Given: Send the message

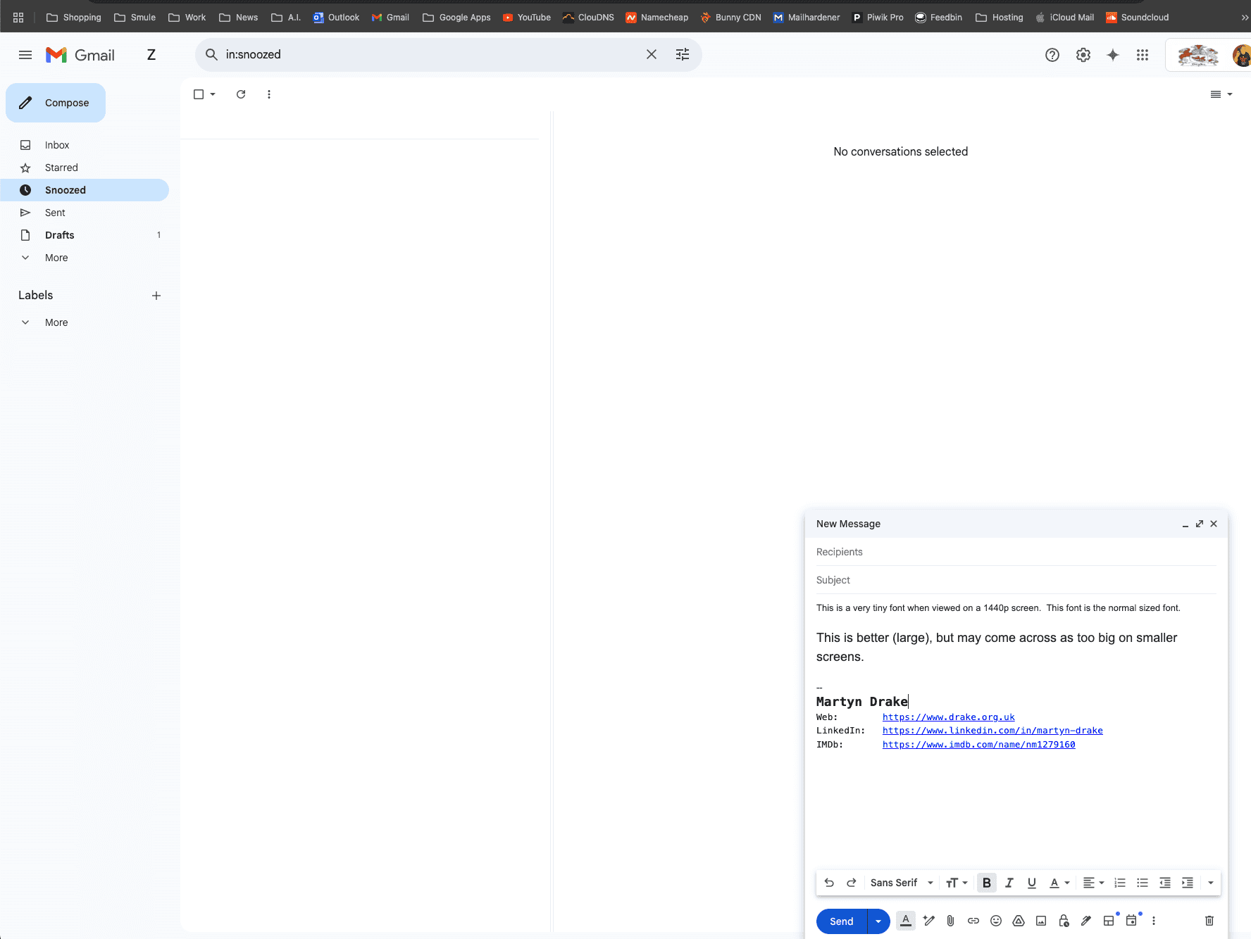Looking at the screenshot, I should (842, 921).
